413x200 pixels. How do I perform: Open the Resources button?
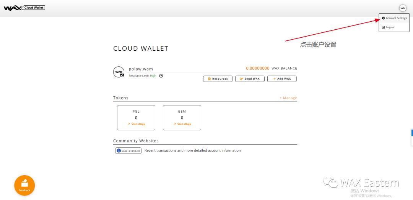pos(218,79)
